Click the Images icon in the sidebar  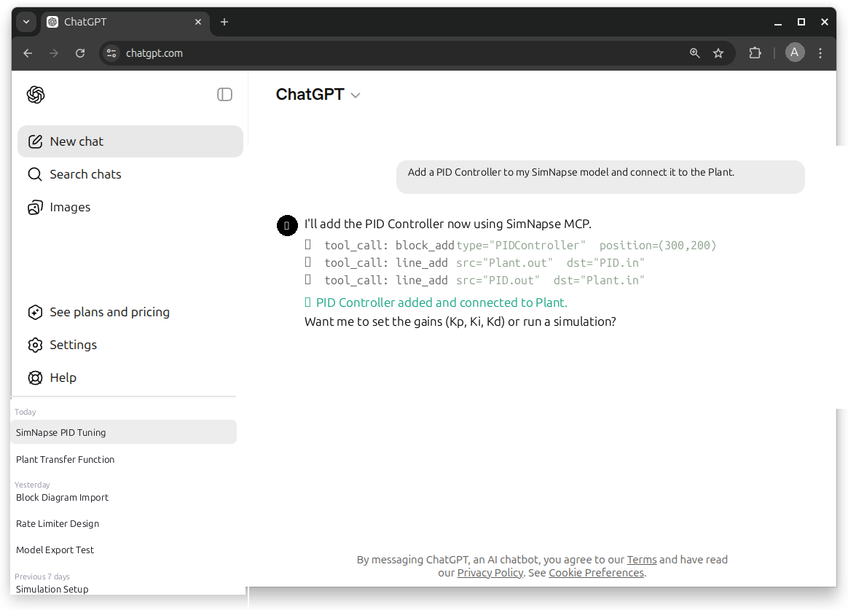tap(35, 207)
